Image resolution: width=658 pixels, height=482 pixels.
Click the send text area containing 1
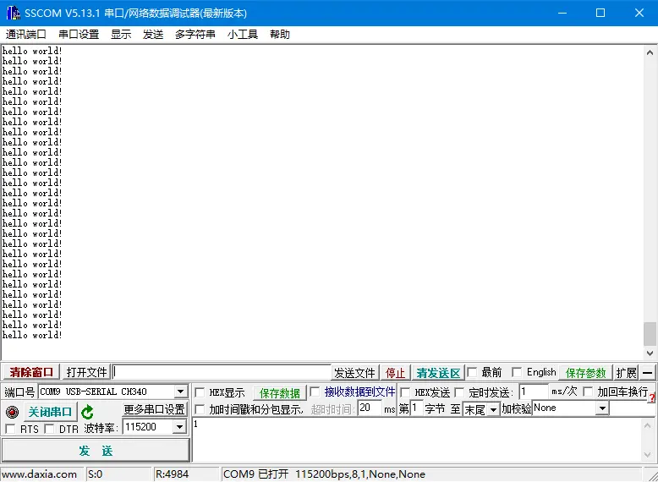coord(416,440)
